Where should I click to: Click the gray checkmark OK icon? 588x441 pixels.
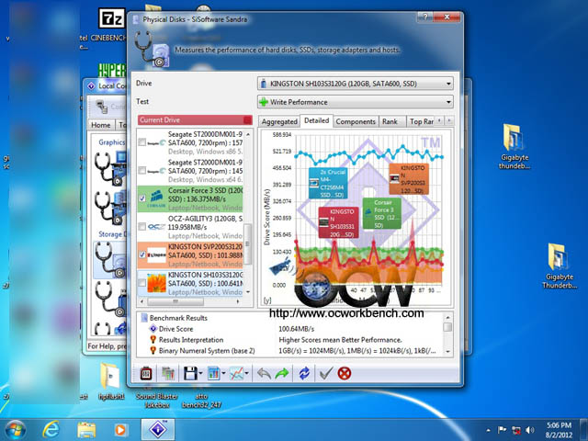(326, 374)
